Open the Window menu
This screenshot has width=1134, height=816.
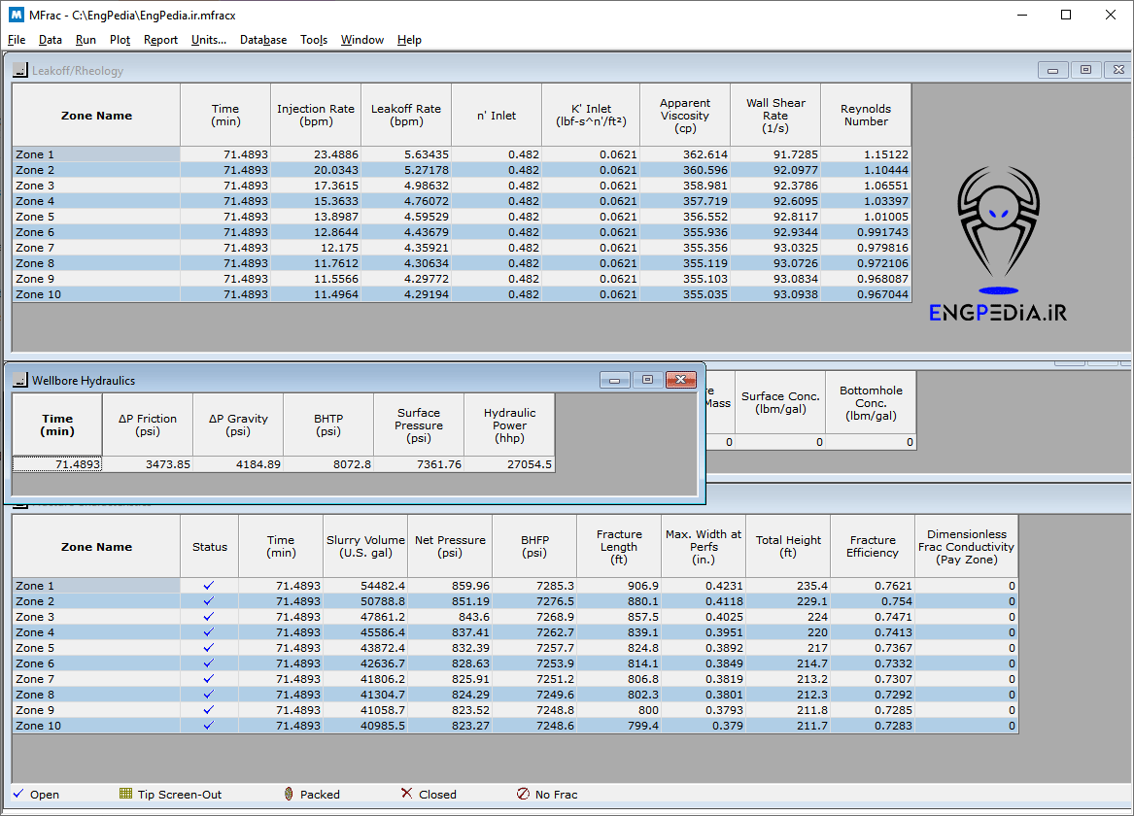pos(362,40)
